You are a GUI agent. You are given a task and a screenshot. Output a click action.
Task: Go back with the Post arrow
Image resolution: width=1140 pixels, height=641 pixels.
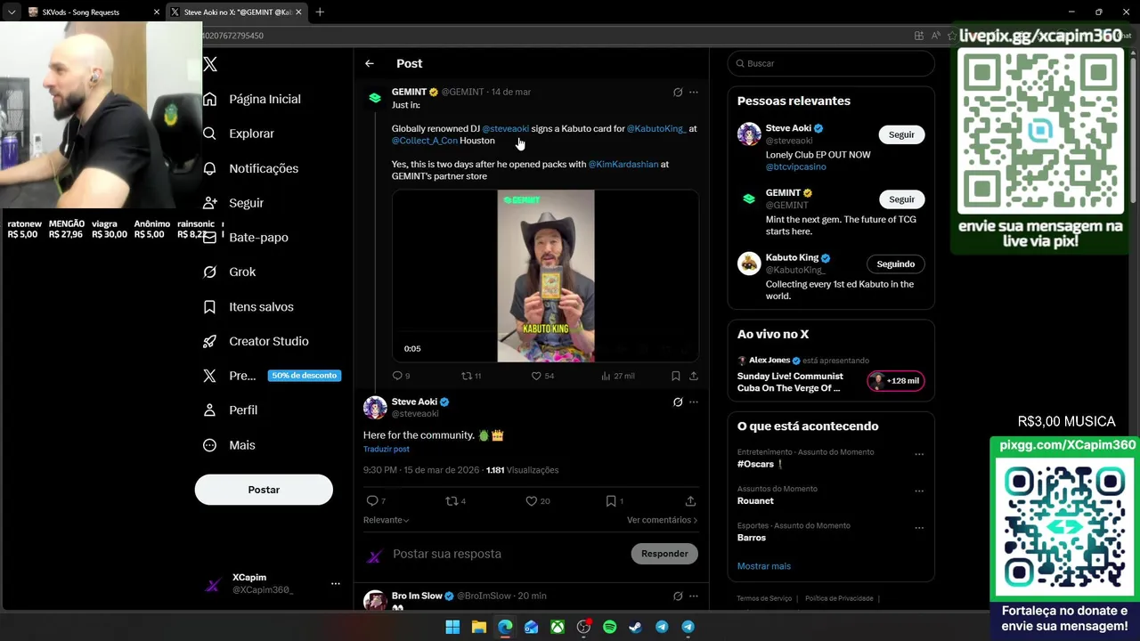370,63
